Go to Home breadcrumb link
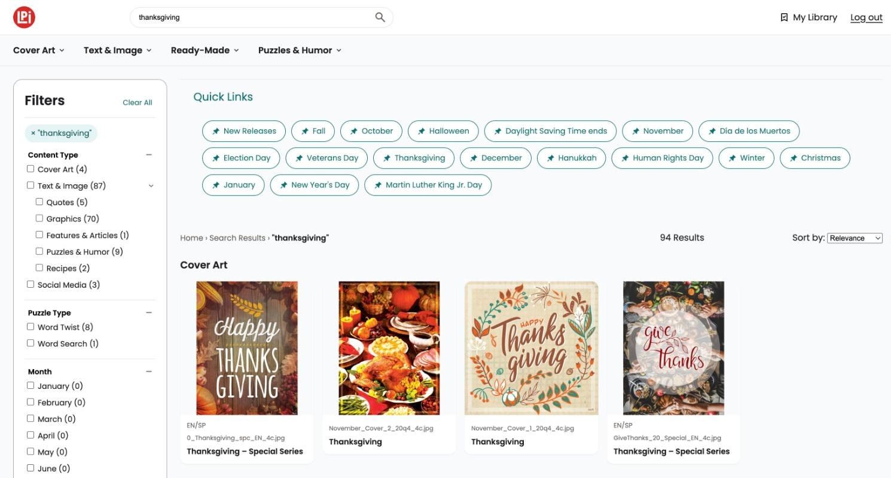 pos(192,238)
